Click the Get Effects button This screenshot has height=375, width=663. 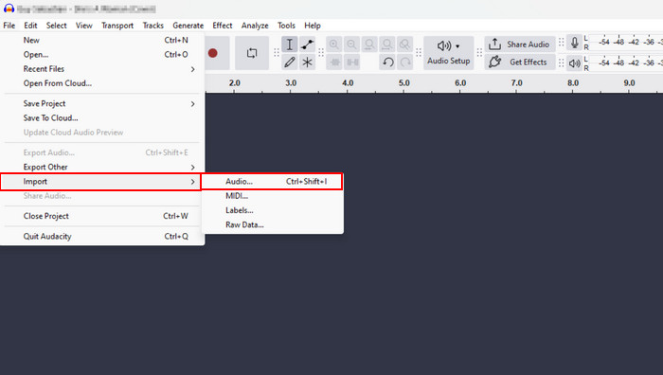[x=520, y=62]
